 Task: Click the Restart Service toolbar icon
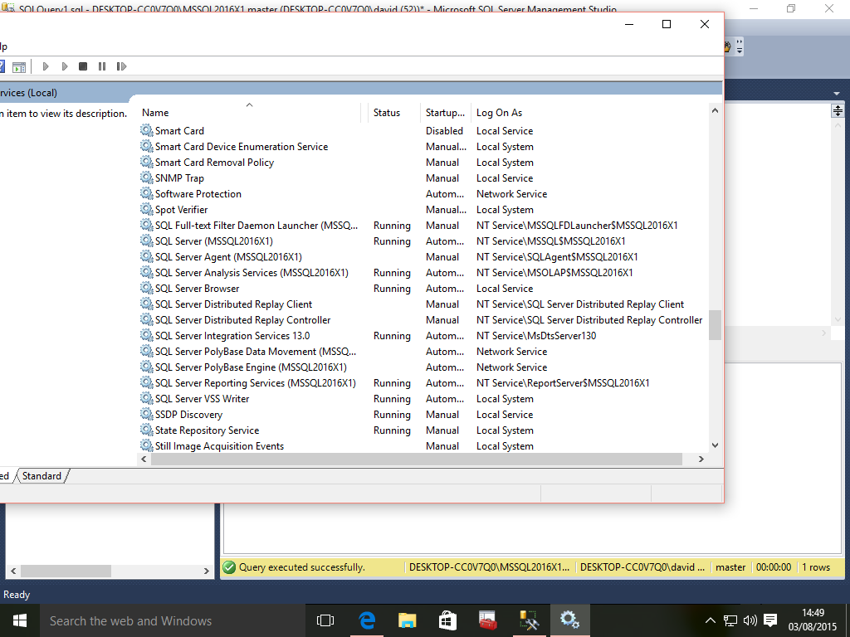121,66
